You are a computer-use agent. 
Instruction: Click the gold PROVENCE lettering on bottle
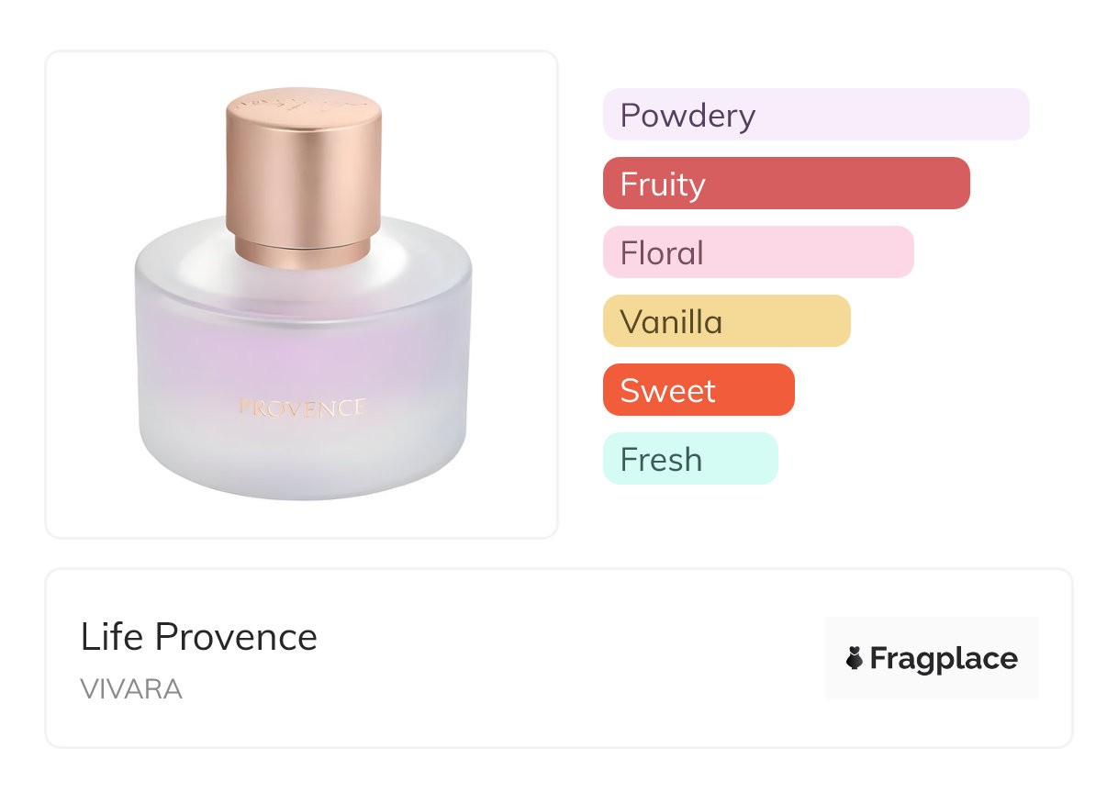302,408
